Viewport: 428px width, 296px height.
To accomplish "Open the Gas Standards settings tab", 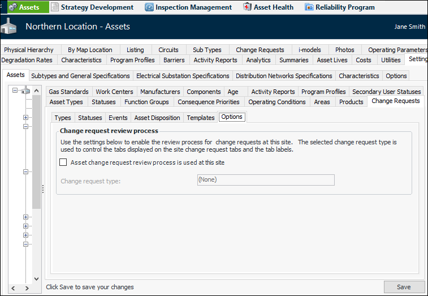I will click(x=68, y=92).
